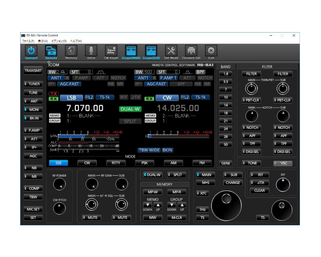Click the RF POWER knob
The width and height of the screenshot is (321, 257).
point(59,184)
